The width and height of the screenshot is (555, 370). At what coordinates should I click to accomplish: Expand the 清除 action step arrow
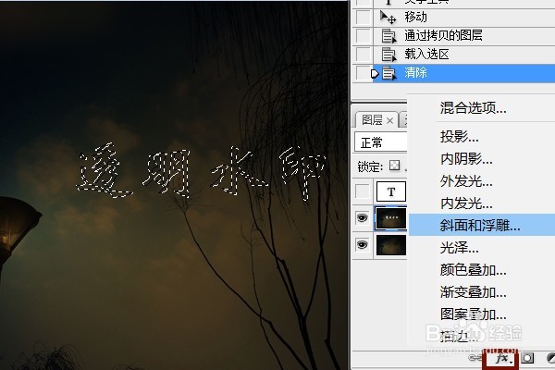coord(375,74)
